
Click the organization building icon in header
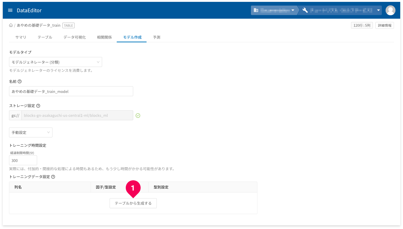(x=256, y=10)
